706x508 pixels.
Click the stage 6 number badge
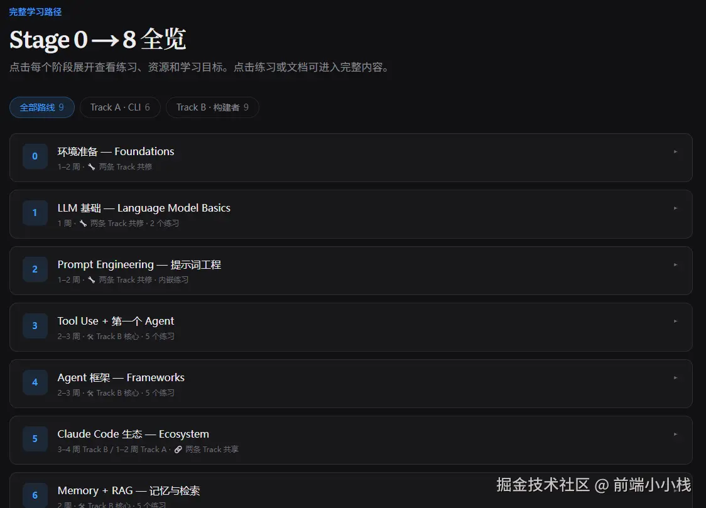click(x=35, y=495)
